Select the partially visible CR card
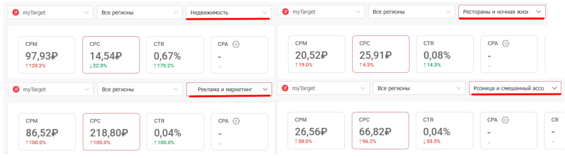This screenshot has width=565, height=158. (554, 130)
